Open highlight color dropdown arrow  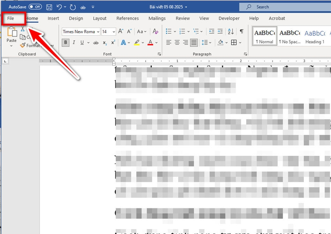[143, 43]
